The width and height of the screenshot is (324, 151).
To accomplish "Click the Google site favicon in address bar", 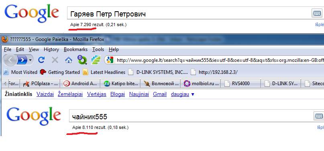I will (109, 60).
